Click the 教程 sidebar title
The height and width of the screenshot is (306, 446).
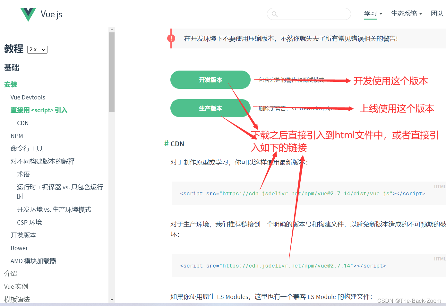pos(14,49)
